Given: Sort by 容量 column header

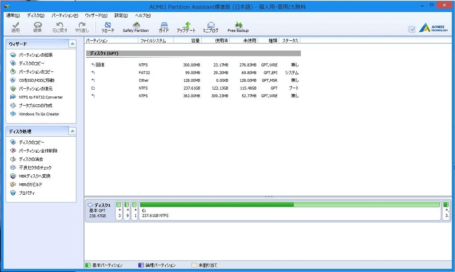Looking at the screenshot, I should click(187, 40).
